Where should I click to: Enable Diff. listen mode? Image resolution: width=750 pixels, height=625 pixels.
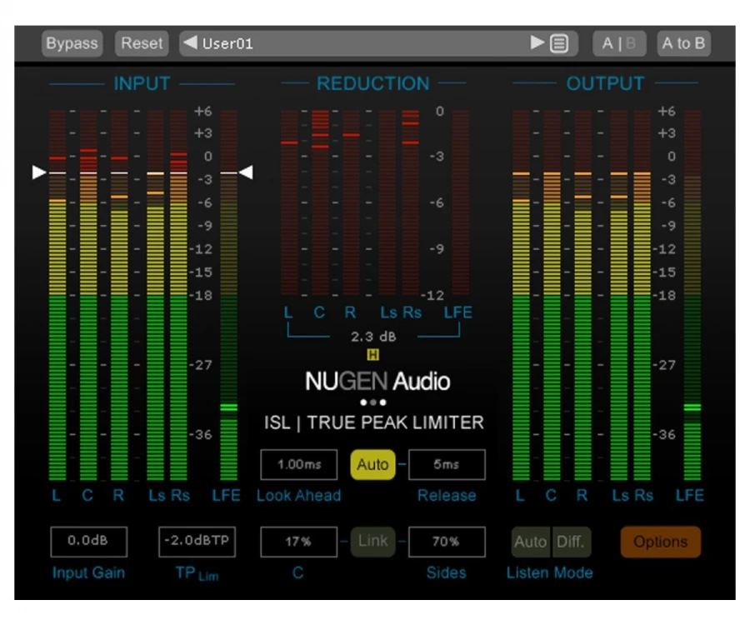(x=571, y=542)
